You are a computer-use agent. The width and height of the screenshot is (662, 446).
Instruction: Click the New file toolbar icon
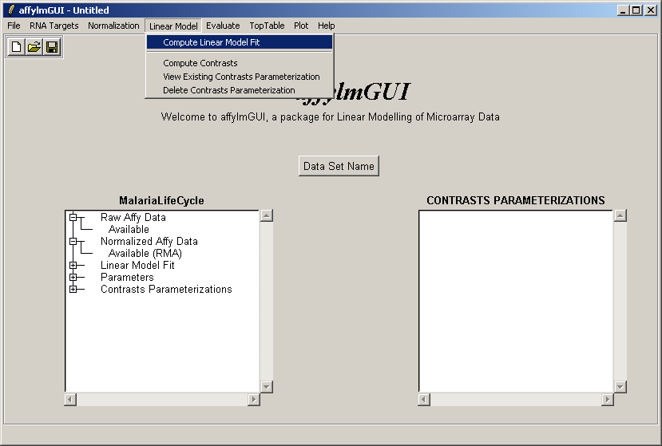coord(16,47)
